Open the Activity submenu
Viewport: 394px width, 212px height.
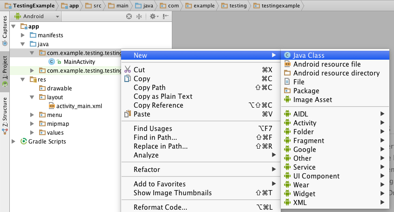pyautogui.click(x=305, y=123)
